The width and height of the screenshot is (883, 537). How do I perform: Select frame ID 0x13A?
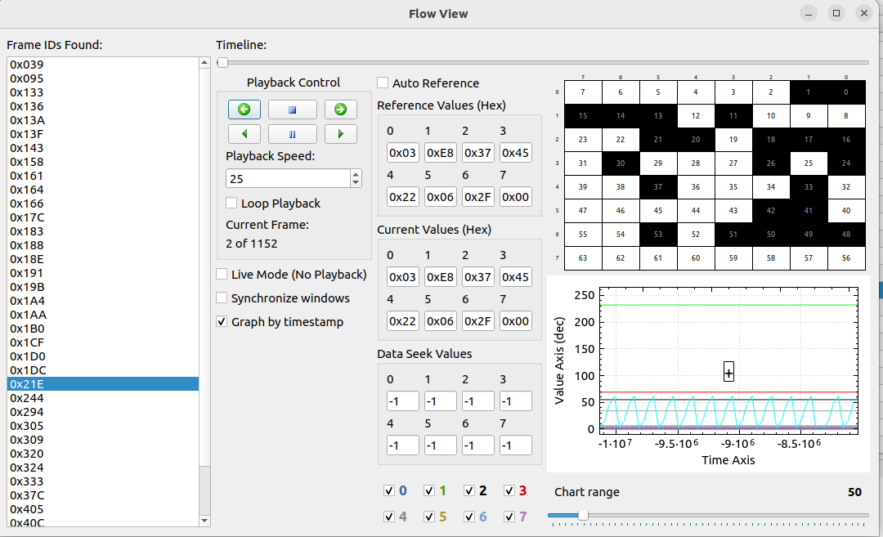click(x=103, y=120)
